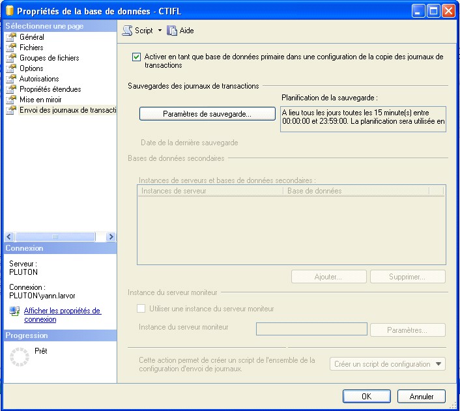Image resolution: width=460 pixels, height=411 pixels.
Task: Click the OK button
Action: tap(366, 396)
